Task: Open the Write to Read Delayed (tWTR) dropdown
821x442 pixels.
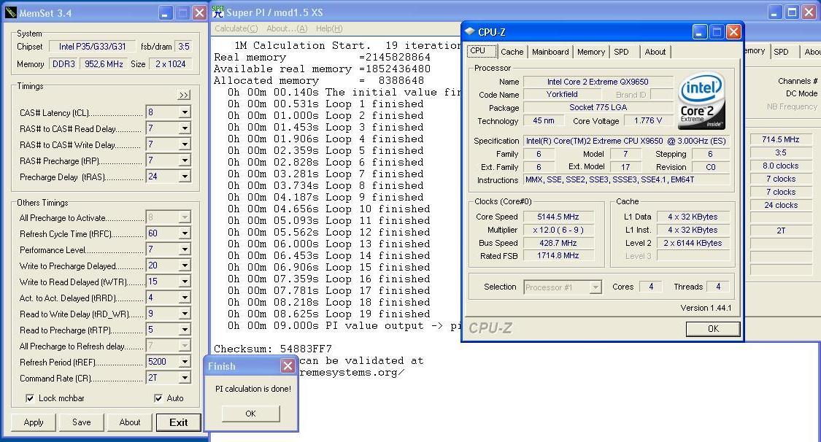Action: coord(185,282)
